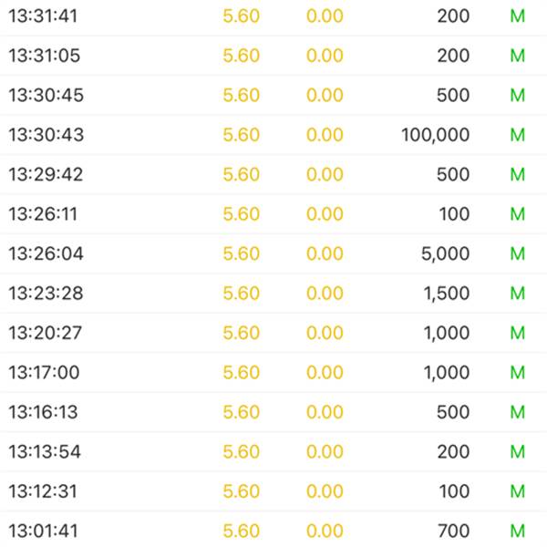Viewport: 547px width, 547px height.
Task: Tap the green M on the 13:13:54 row
Action: point(518,451)
